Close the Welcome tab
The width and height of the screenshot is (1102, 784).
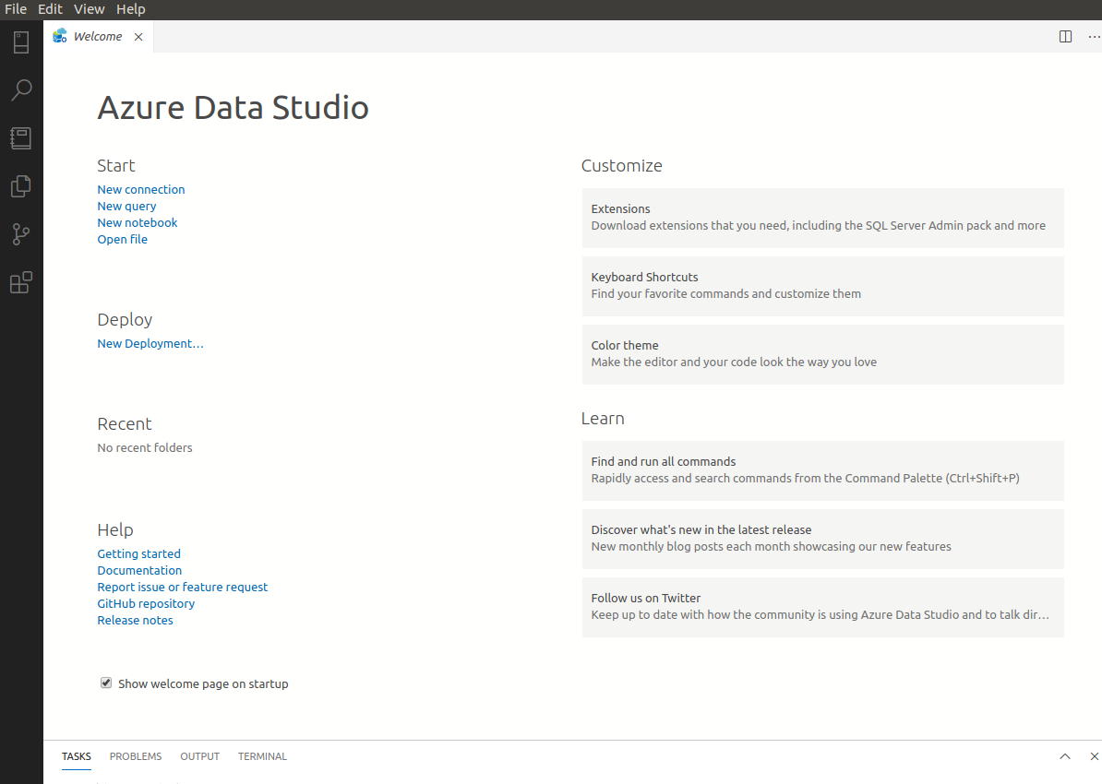(x=138, y=36)
